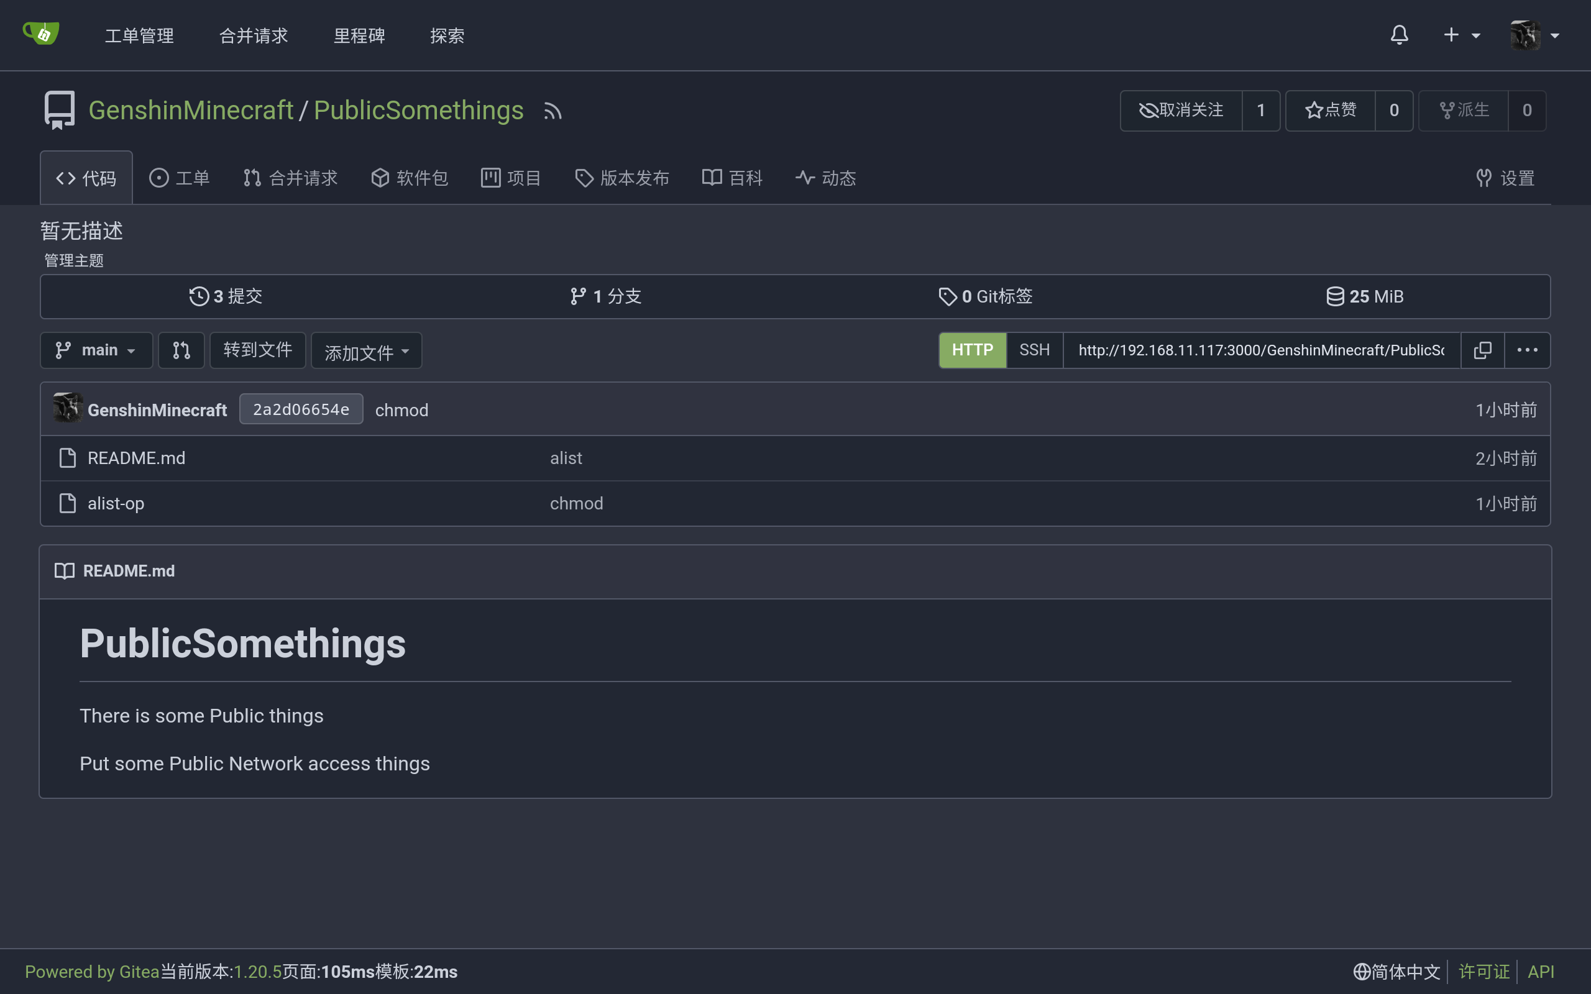
Task: Open the chmod message in alist-op row
Action: click(577, 504)
